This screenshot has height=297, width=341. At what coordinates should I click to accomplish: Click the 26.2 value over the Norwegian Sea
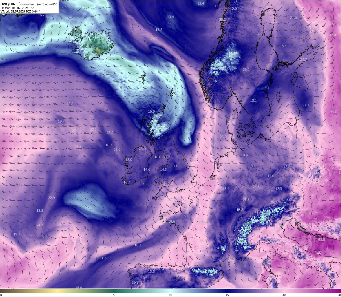click(x=154, y=39)
